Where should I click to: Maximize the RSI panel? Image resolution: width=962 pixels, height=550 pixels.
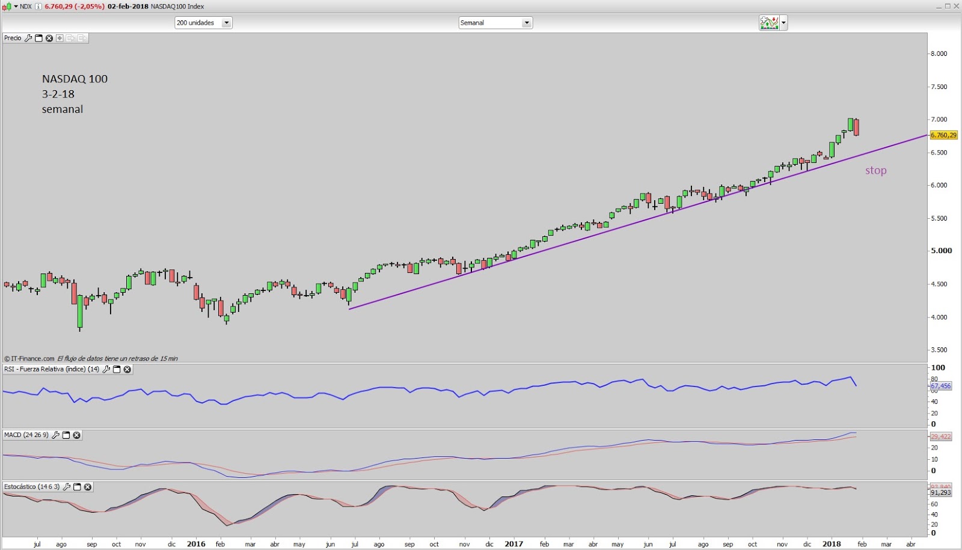[117, 369]
